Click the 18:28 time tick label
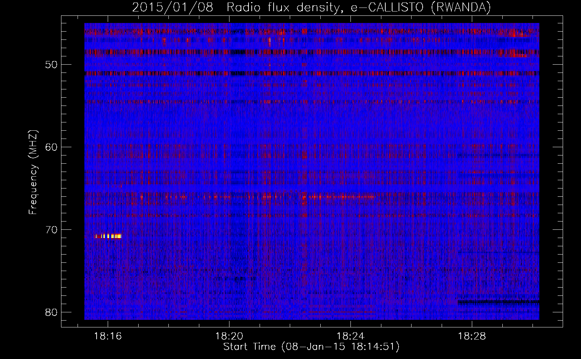This screenshot has width=581, height=359. (x=472, y=336)
